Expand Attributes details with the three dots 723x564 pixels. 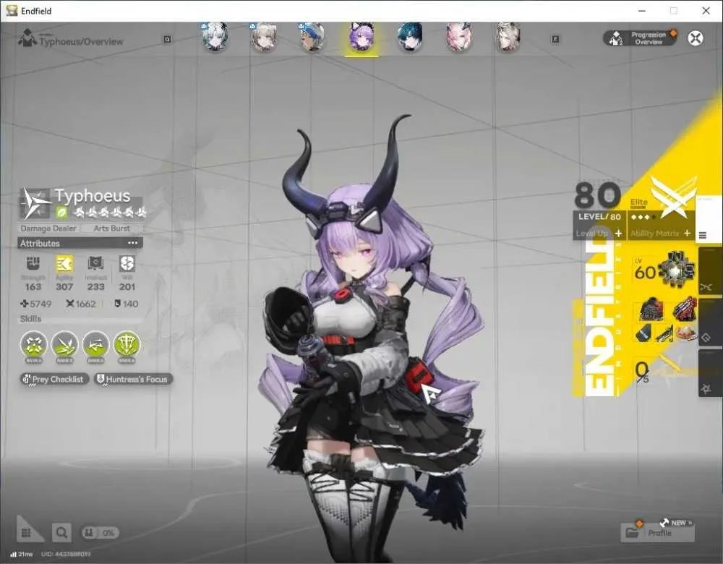point(133,243)
